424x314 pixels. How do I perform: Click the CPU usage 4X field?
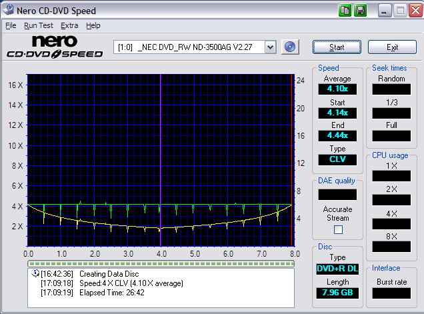391,224
